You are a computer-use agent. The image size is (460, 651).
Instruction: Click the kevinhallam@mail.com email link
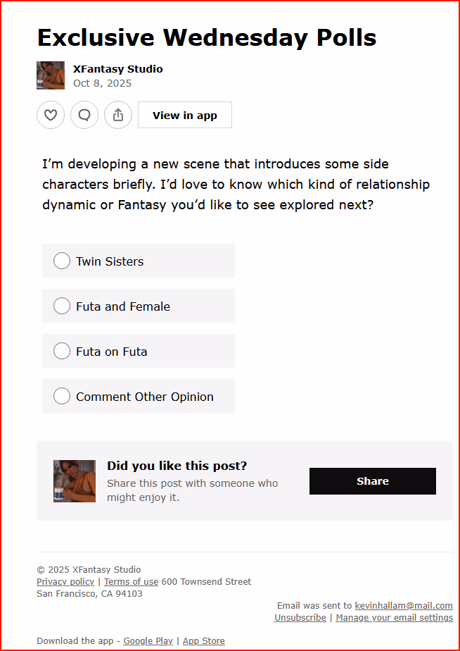click(403, 606)
